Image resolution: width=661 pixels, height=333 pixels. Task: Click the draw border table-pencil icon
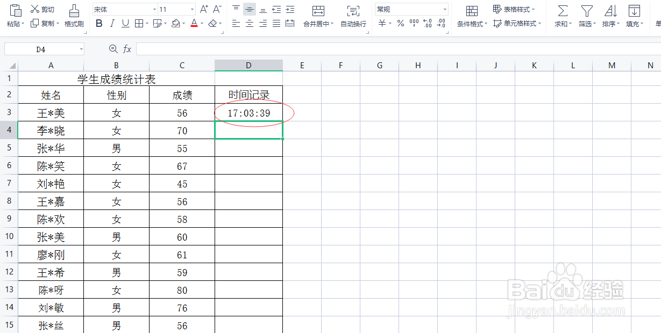coord(157,23)
